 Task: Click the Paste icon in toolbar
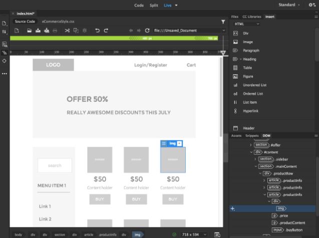click(85, 31)
